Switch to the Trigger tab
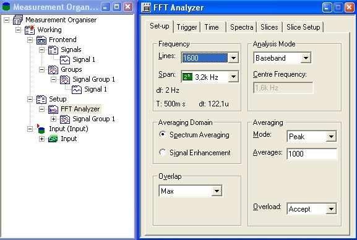The width and height of the screenshot is (357, 240). pyautogui.click(x=187, y=27)
